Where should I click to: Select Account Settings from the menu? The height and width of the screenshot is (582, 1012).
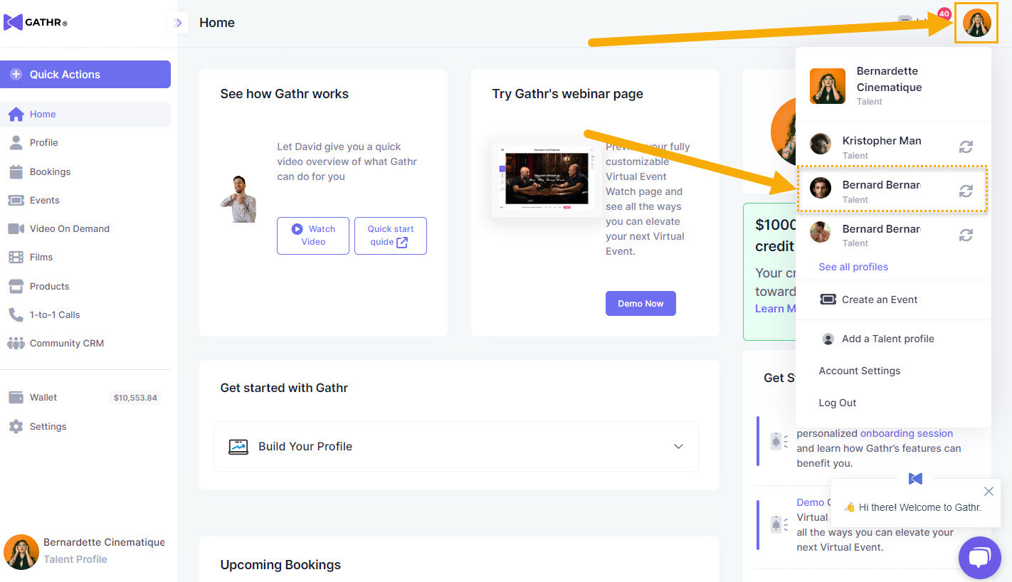(859, 371)
